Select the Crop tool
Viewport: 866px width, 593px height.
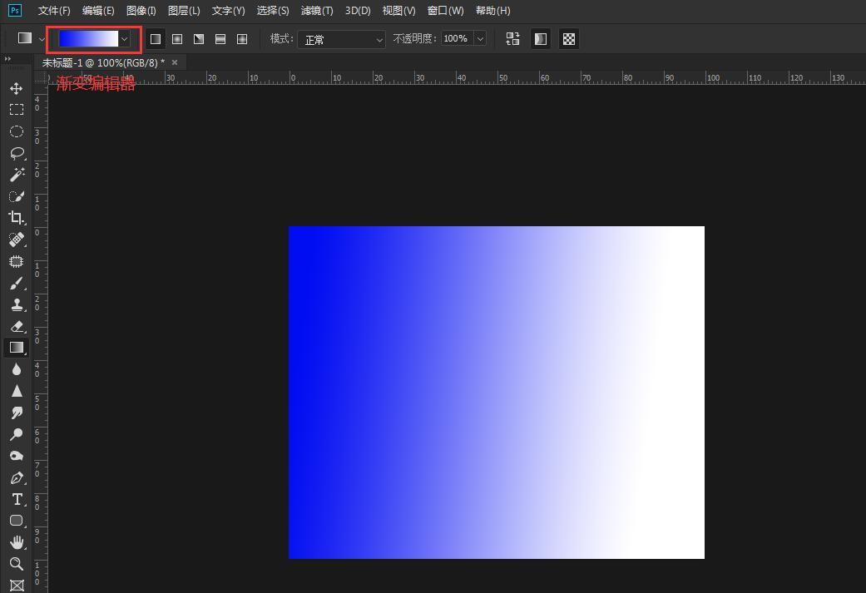(x=17, y=218)
